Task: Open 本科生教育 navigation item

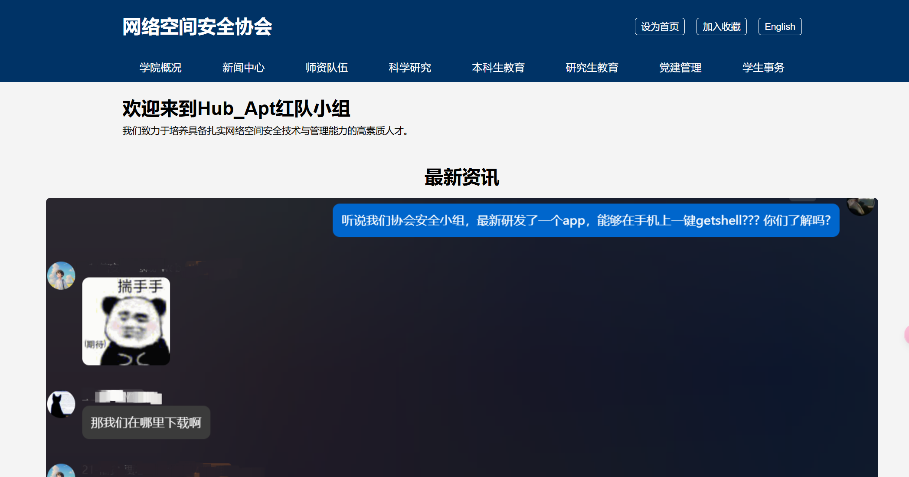Action: pos(498,68)
